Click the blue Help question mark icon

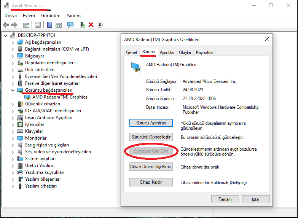(49, 25)
